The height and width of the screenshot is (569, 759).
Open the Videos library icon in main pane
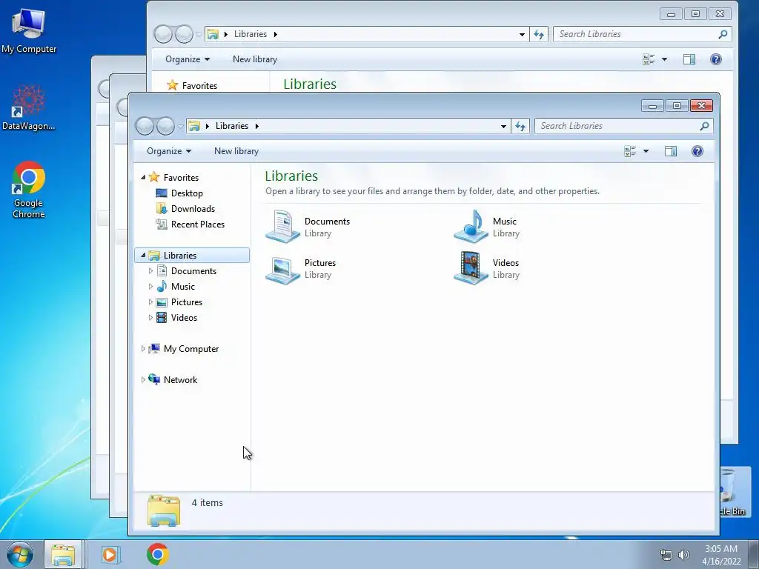(471, 268)
